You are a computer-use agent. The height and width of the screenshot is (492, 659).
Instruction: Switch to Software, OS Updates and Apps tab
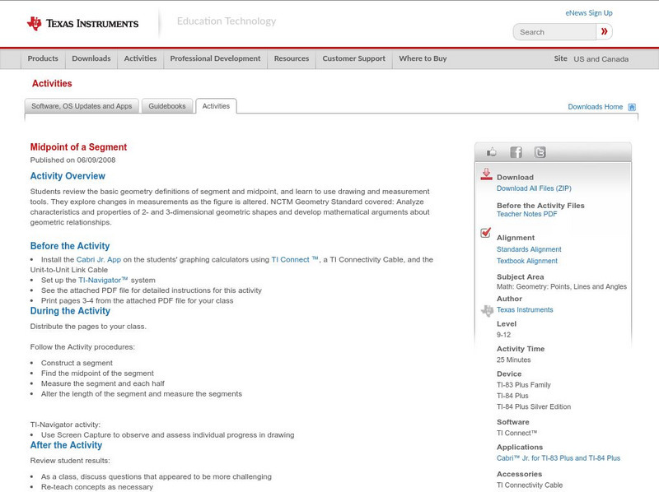point(82,106)
